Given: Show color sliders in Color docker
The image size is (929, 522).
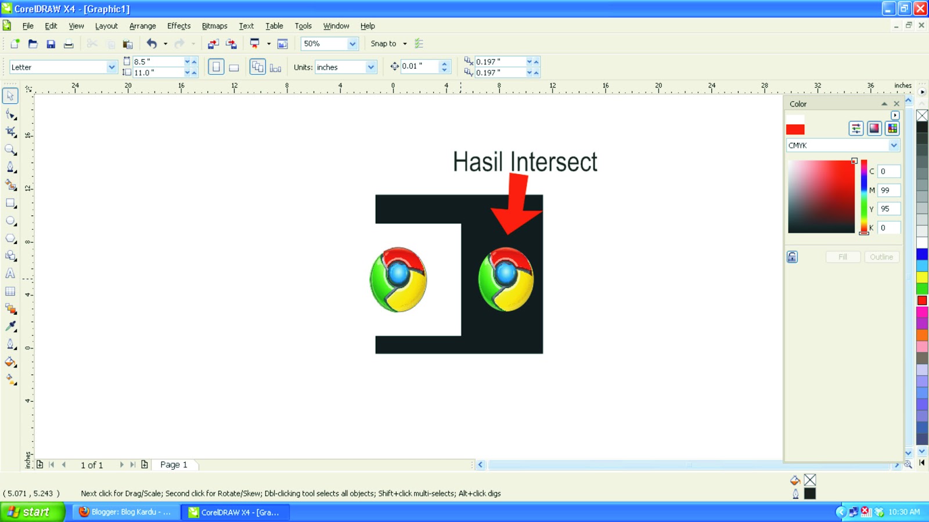Looking at the screenshot, I should (856, 128).
